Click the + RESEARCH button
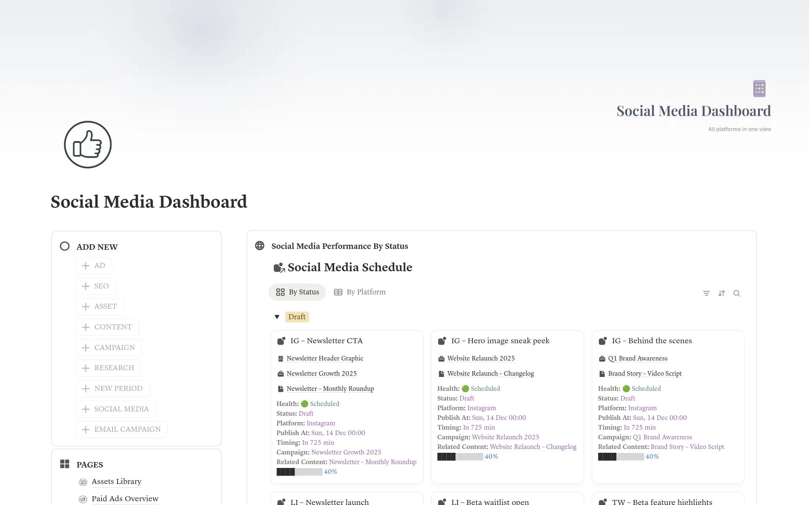The image size is (809, 505). (108, 368)
